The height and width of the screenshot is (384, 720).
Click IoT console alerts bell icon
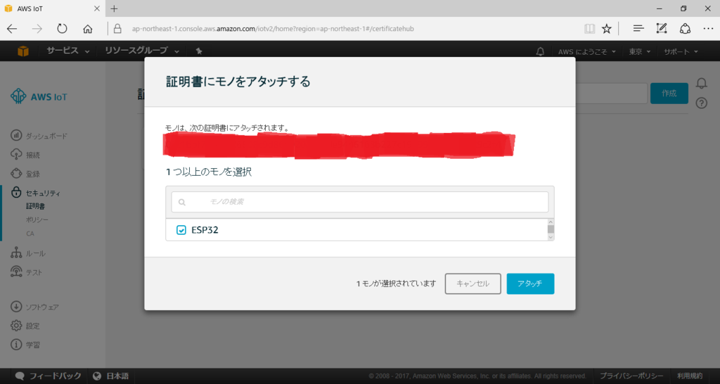[702, 84]
